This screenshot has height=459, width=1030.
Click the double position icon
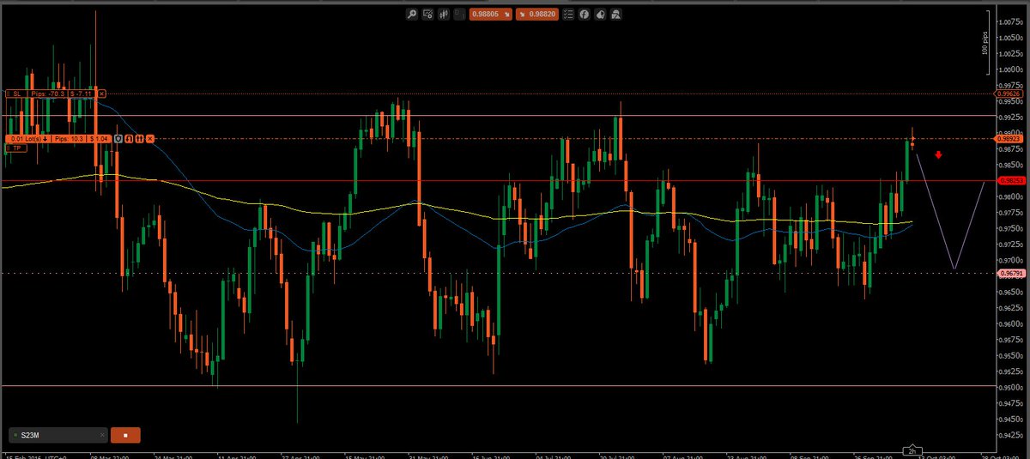139,139
